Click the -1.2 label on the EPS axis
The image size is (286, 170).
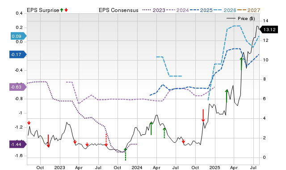(18, 127)
